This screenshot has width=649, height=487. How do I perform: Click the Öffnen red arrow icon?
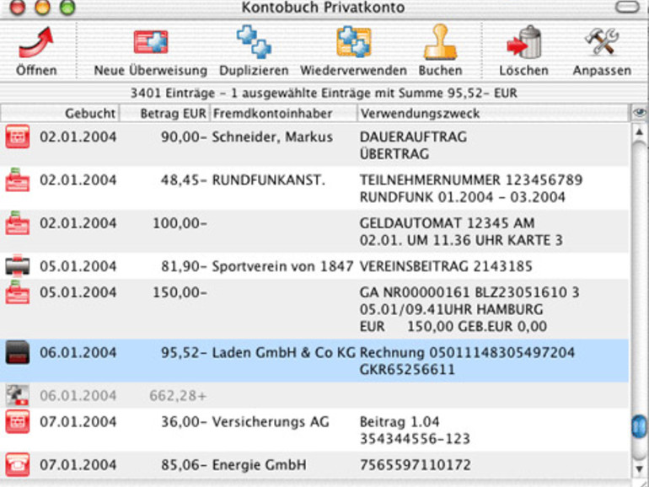click(x=36, y=42)
